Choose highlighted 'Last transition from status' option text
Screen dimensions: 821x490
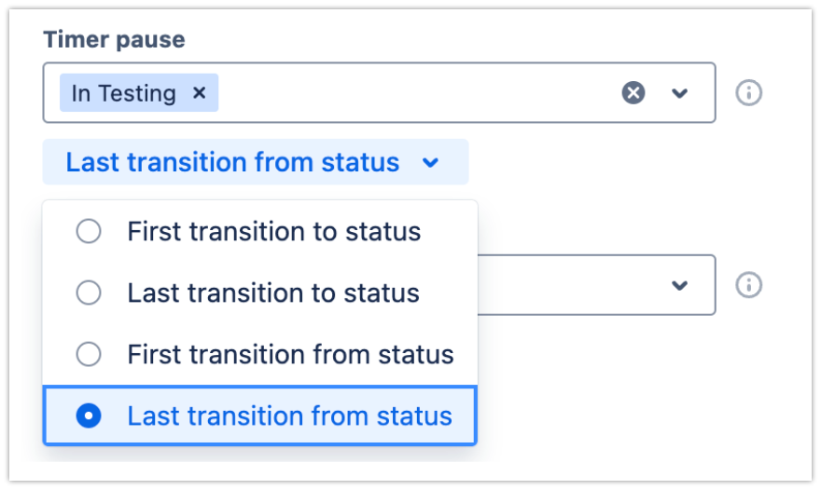click(289, 415)
